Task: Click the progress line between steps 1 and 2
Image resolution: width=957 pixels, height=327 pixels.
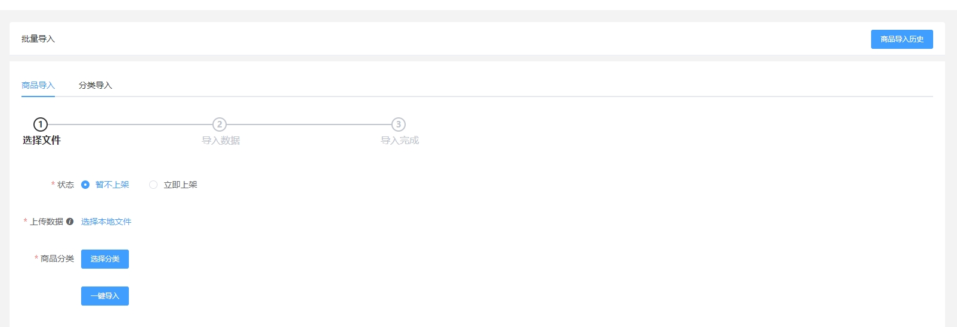Action: tap(130, 124)
